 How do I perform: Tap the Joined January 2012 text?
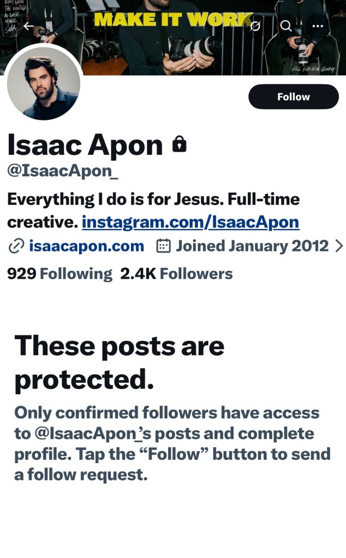(252, 247)
